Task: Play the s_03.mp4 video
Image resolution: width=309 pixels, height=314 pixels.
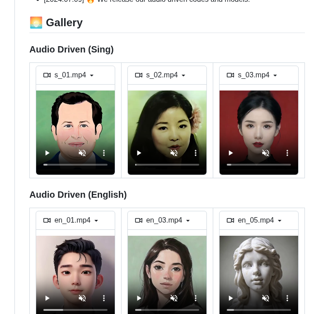Action: tap(231, 153)
